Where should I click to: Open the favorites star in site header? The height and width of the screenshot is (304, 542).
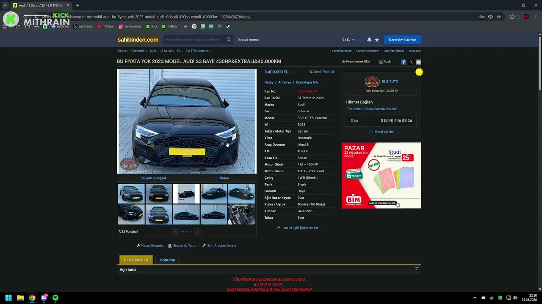tap(377, 40)
